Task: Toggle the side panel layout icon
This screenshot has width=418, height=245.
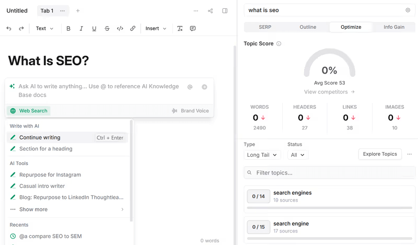Action: (225, 10)
